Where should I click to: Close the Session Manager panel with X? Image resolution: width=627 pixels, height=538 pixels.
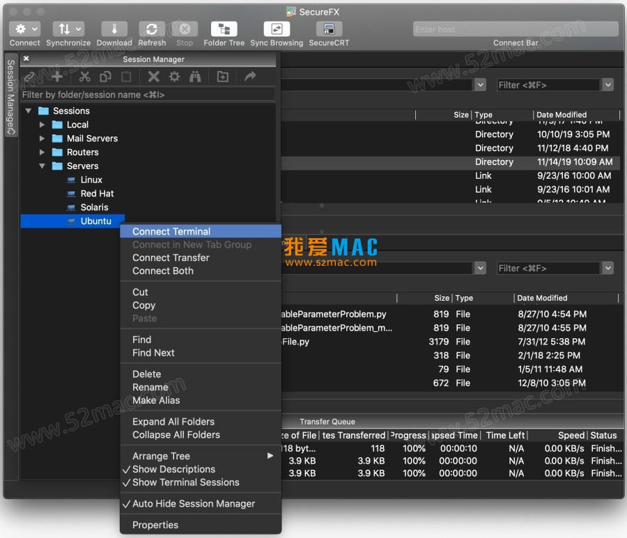(26, 58)
